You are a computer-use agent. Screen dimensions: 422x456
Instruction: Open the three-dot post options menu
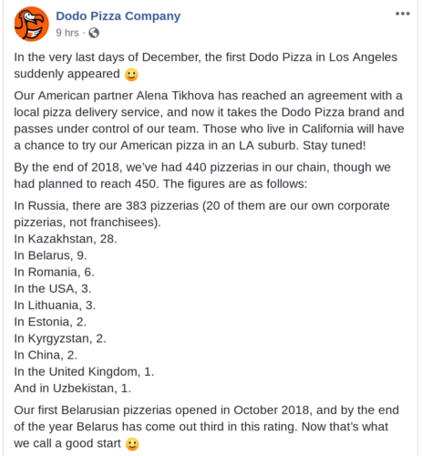[x=403, y=14]
